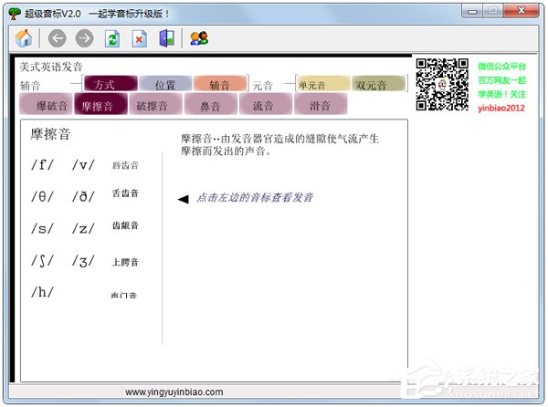Play the /f/ phonetic symbol
The height and width of the screenshot is (407, 548).
[42, 165]
